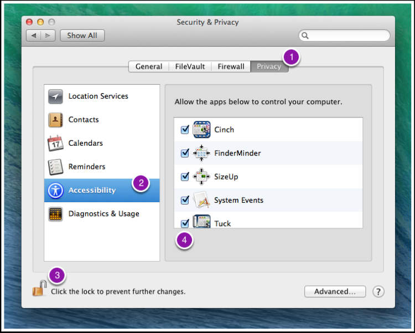Viewport: 415px width, 333px height.
Task: Go forward with the right arrow button
Action: (48, 35)
